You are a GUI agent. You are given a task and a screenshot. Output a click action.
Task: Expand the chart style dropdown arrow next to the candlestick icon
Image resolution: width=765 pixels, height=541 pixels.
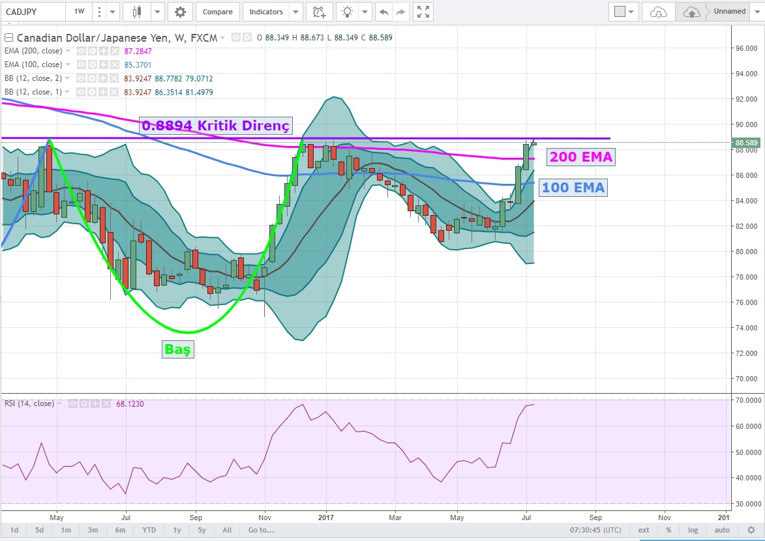pyautogui.click(x=157, y=12)
